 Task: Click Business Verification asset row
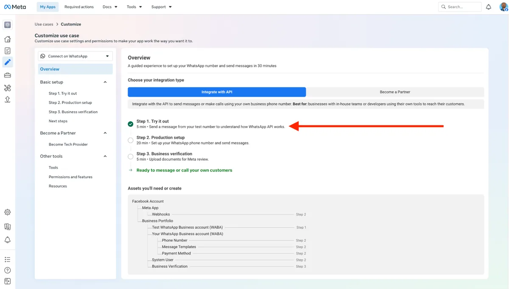pyautogui.click(x=229, y=267)
